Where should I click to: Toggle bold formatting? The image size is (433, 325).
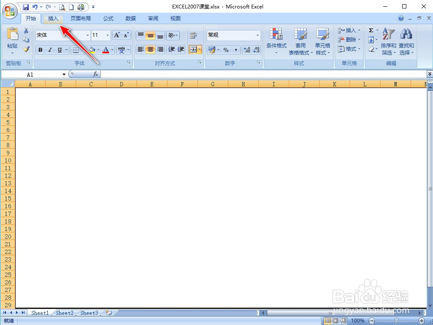click(x=40, y=50)
